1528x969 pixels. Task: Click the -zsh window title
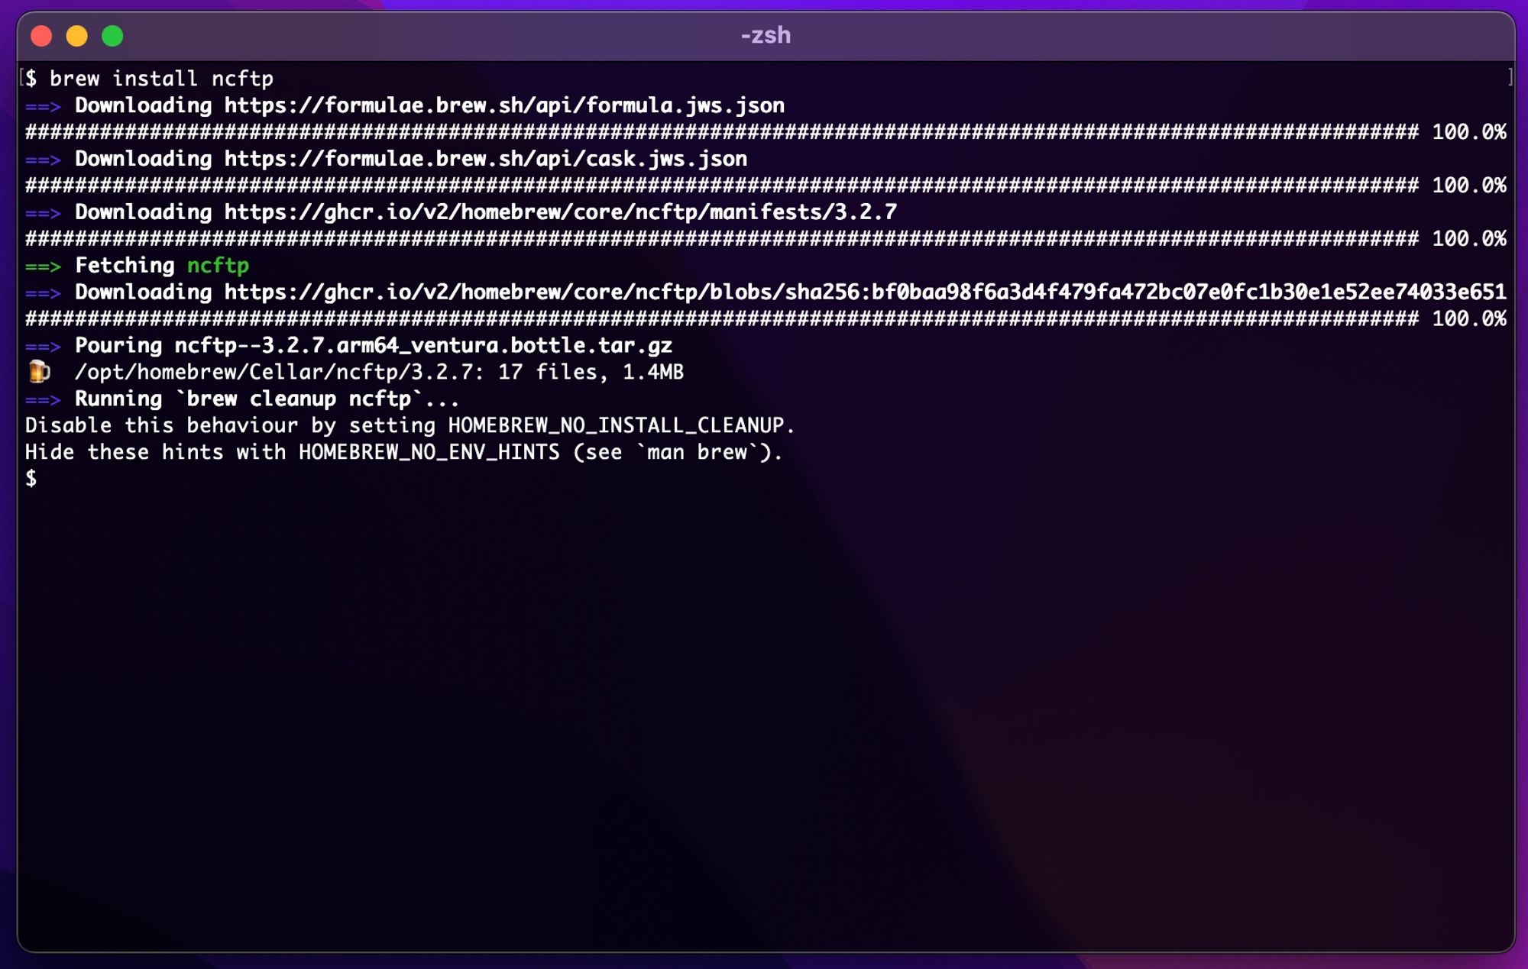point(766,35)
